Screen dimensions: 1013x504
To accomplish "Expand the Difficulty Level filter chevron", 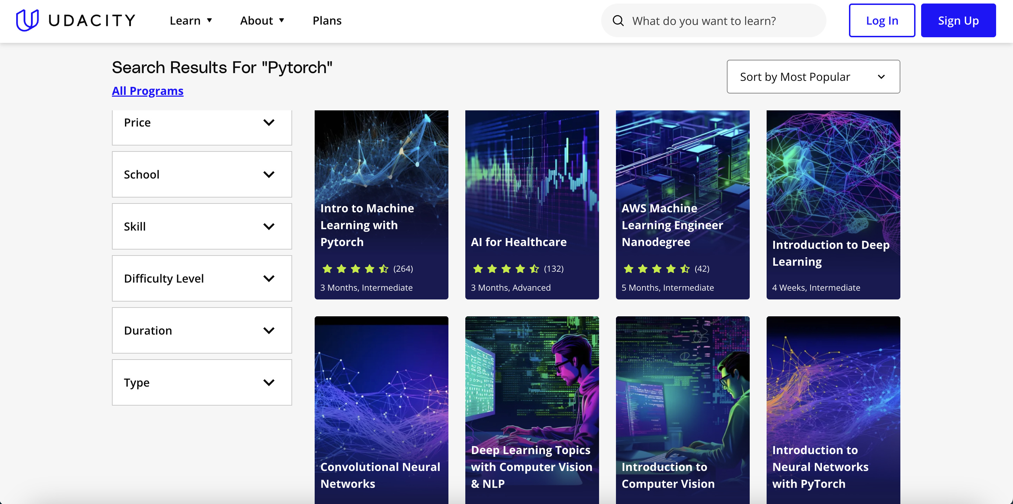I will (x=269, y=278).
